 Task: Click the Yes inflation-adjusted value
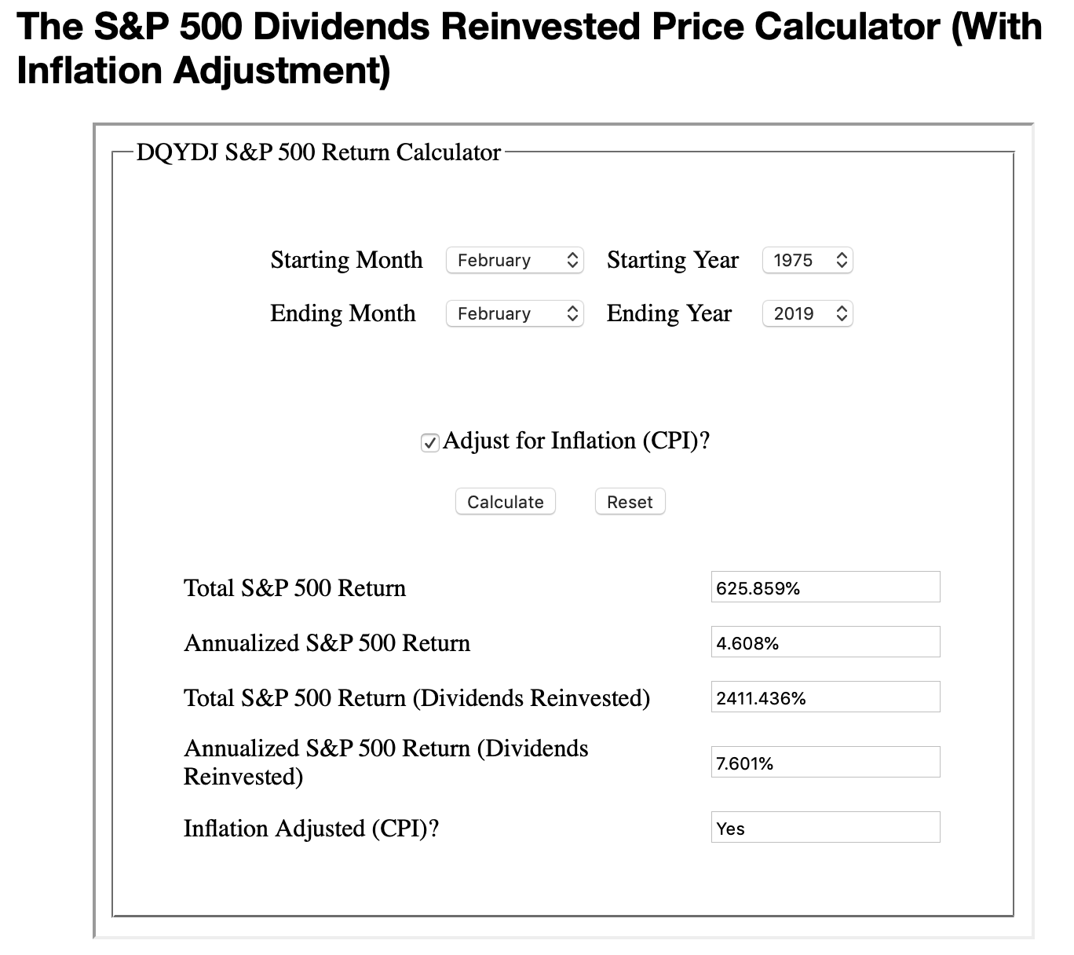pyautogui.click(x=729, y=828)
